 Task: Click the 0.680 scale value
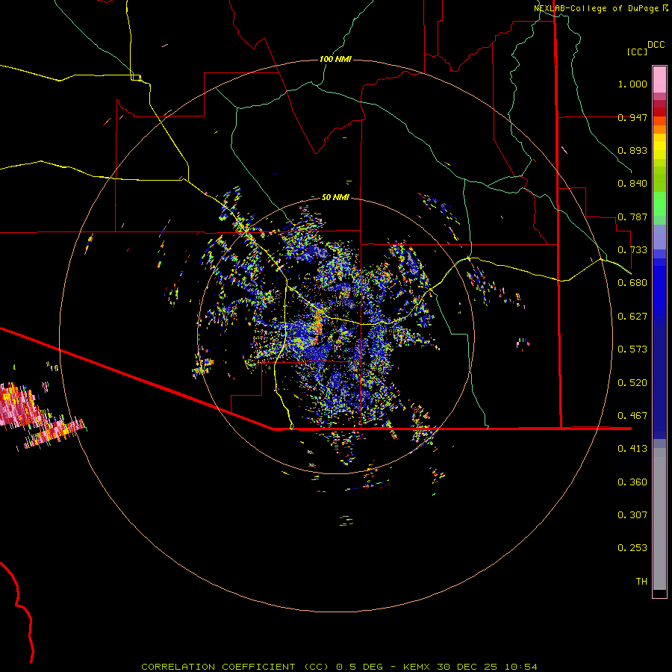(x=632, y=283)
